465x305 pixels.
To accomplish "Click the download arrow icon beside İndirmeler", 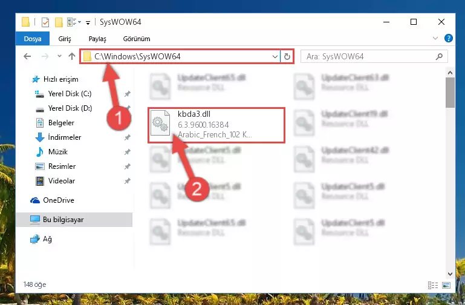I will 40,137.
